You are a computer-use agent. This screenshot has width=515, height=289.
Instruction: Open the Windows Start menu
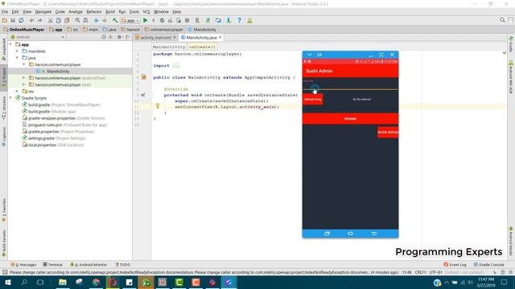7,282
